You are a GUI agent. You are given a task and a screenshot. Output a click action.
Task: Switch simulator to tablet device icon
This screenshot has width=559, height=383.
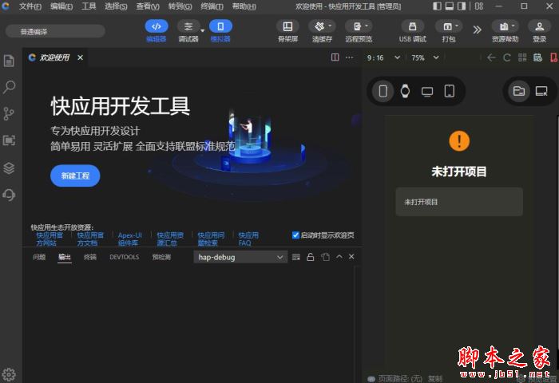pos(450,91)
